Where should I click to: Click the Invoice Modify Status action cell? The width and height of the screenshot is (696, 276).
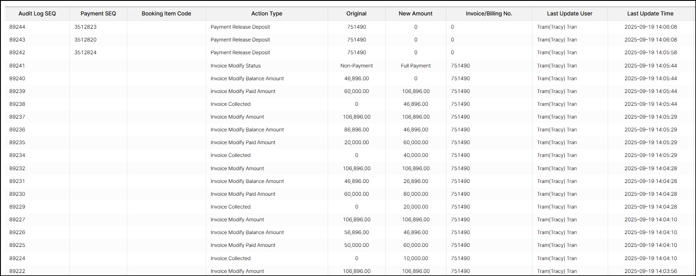point(235,66)
